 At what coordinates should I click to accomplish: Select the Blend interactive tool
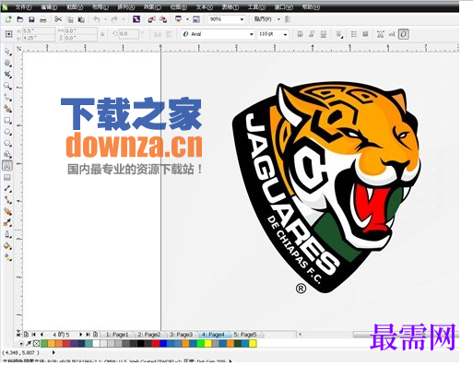click(x=7, y=211)
